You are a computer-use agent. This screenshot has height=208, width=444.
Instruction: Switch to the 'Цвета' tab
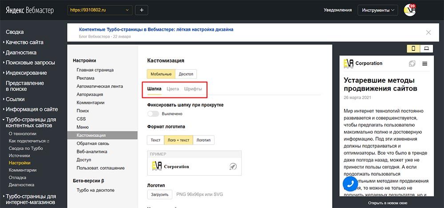(x=173, y=89)
